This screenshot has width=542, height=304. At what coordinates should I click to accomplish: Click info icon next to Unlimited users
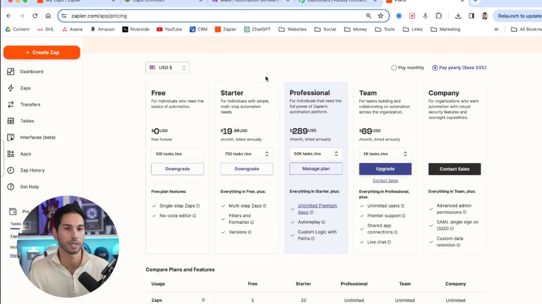(x=402, y=206)
